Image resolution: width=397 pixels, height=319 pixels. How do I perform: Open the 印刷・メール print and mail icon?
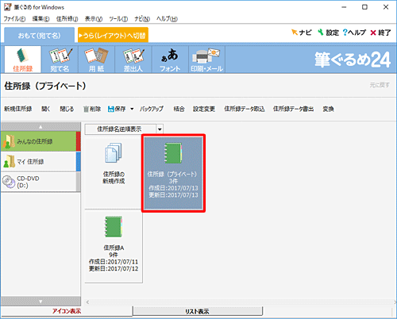(206, 60)
